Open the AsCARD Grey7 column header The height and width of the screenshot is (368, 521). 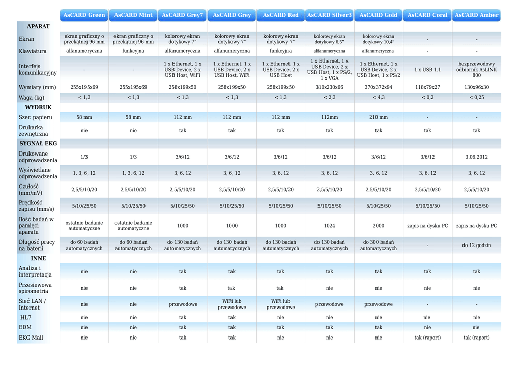(x=182, y=15)
